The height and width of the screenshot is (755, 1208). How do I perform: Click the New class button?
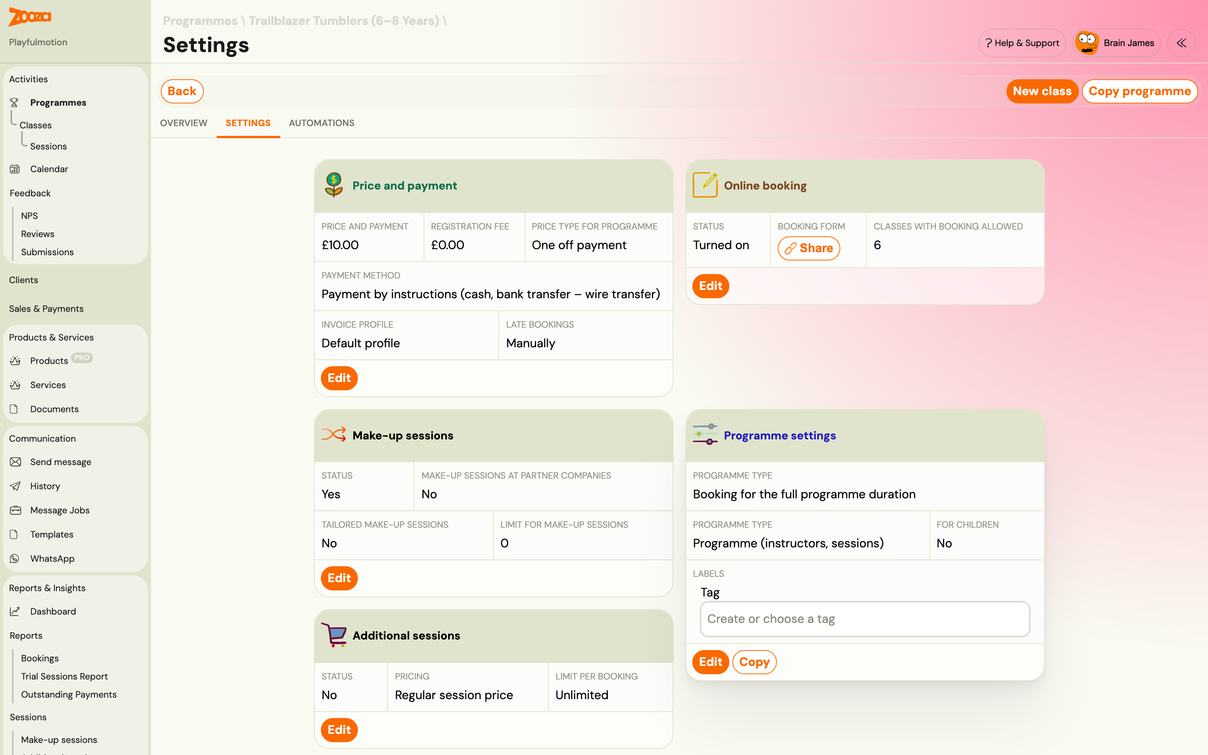[x=1042, y=91]
